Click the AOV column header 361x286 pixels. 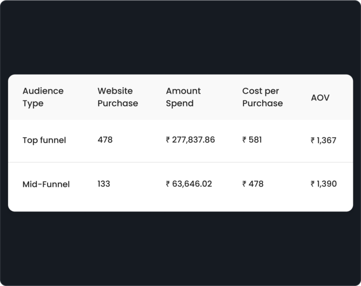(320, 98)
